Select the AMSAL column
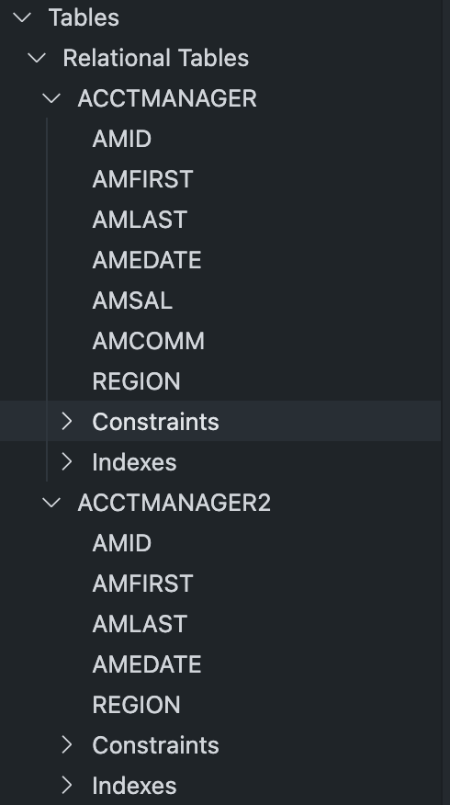Screen dimensions: 450x805 point(132,300)
